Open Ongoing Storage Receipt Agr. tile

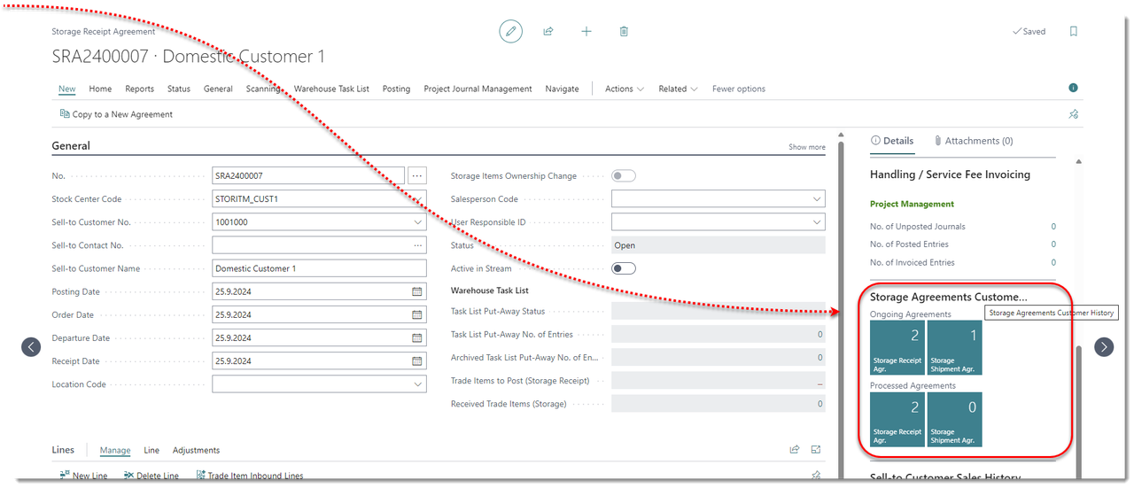coord(897,347)
